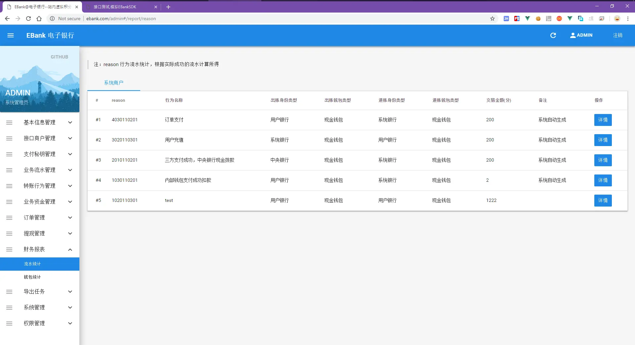The width and height of the screenshot is (635, 345).
Task: Click the list icon beside 订单管理
Action: coord(9,218)
